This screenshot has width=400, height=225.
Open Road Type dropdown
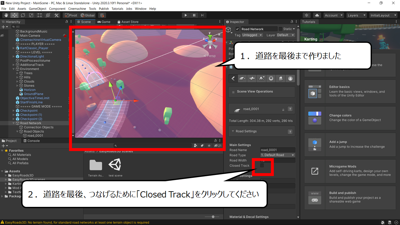pos(278,155)
